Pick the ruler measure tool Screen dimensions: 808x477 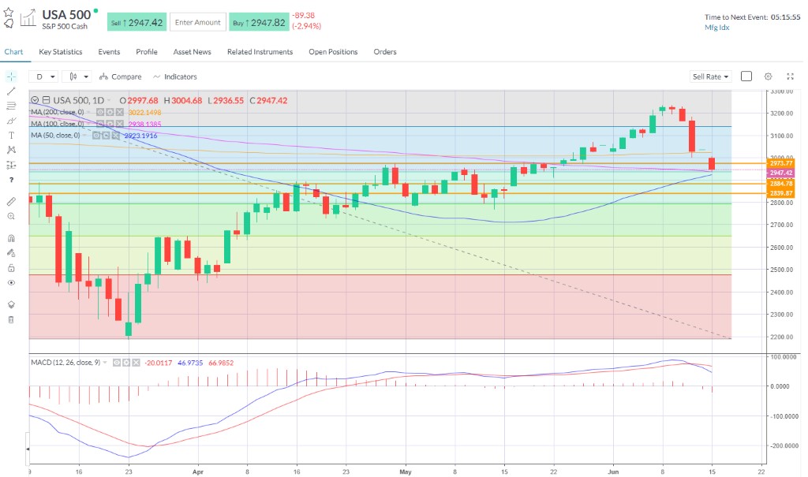(x=11, y=201)
